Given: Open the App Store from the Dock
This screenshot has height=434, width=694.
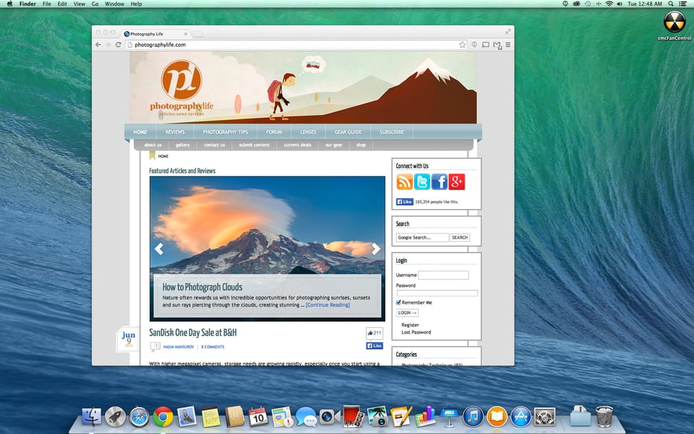Looking at the screenshot, I should [521, 417].
